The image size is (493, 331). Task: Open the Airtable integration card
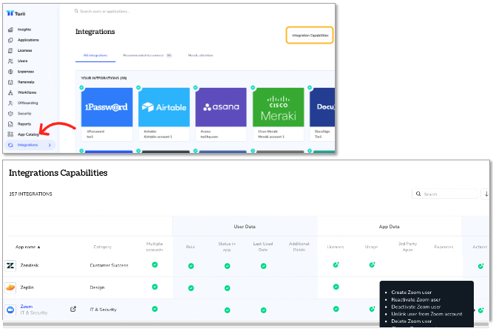pyautogui.click(x=164, y=114)
